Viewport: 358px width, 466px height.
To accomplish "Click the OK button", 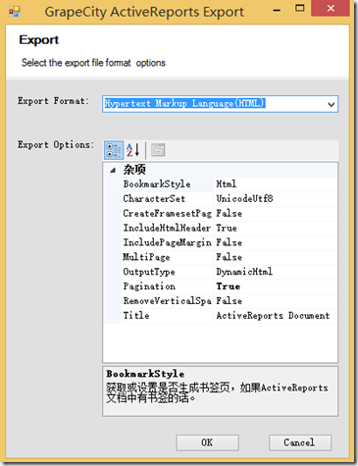I will pyautogui.click(x=207, y=442).
